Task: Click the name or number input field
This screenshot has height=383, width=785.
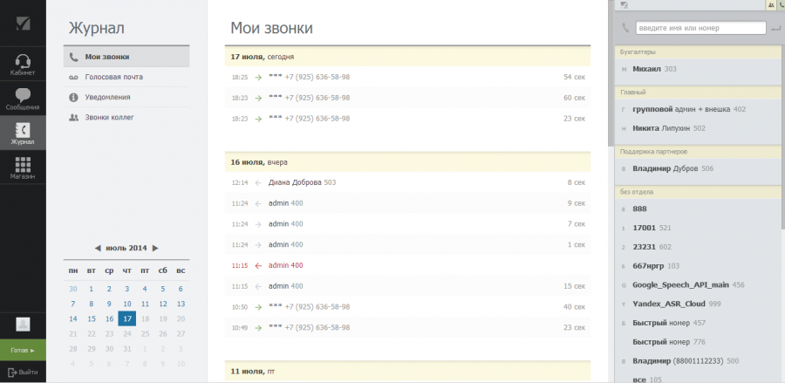Action: [x=700, y=29]
